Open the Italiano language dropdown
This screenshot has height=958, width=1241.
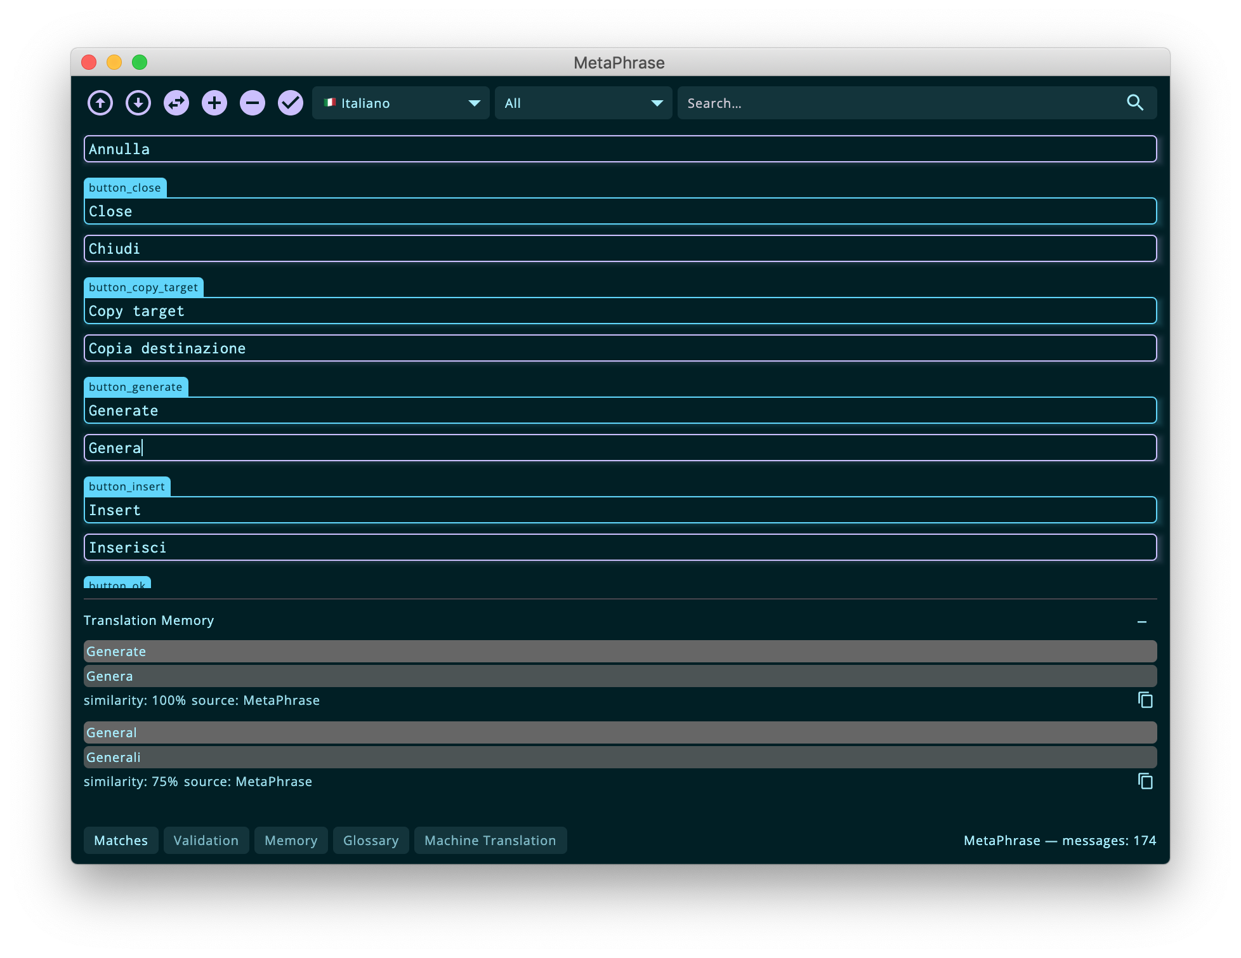(401, 103)
